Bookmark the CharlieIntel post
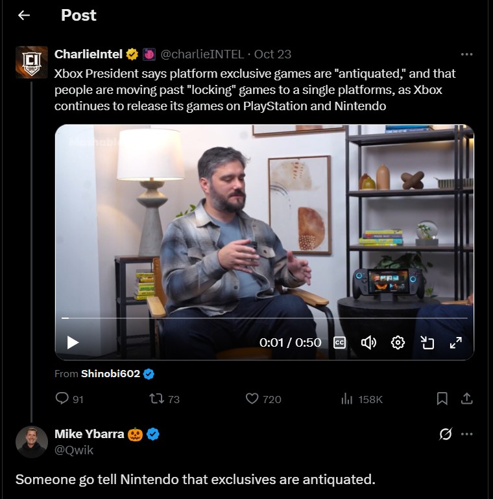The image size is (493, 499). coord(442,399)
